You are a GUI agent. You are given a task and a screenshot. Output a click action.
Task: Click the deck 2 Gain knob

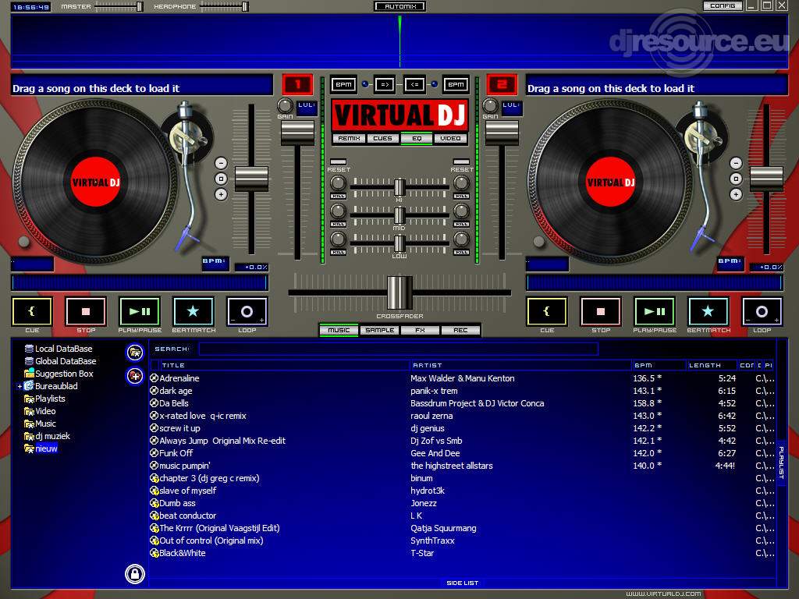(490, 105)
